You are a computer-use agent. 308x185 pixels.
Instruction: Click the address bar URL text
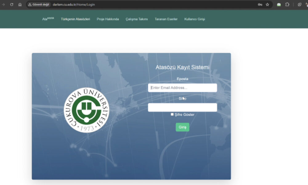point(74,5)
